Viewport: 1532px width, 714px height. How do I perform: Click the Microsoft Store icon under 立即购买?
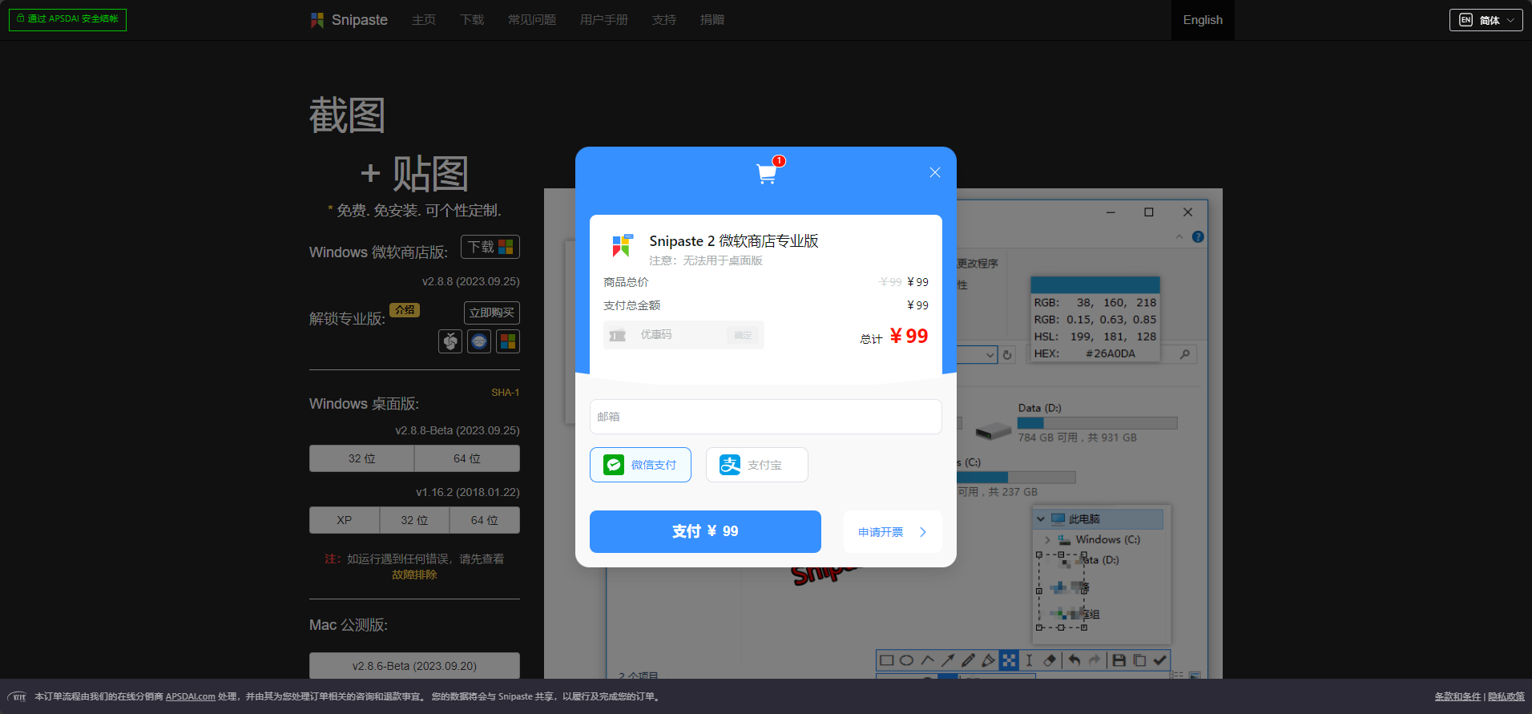(508, 341)
